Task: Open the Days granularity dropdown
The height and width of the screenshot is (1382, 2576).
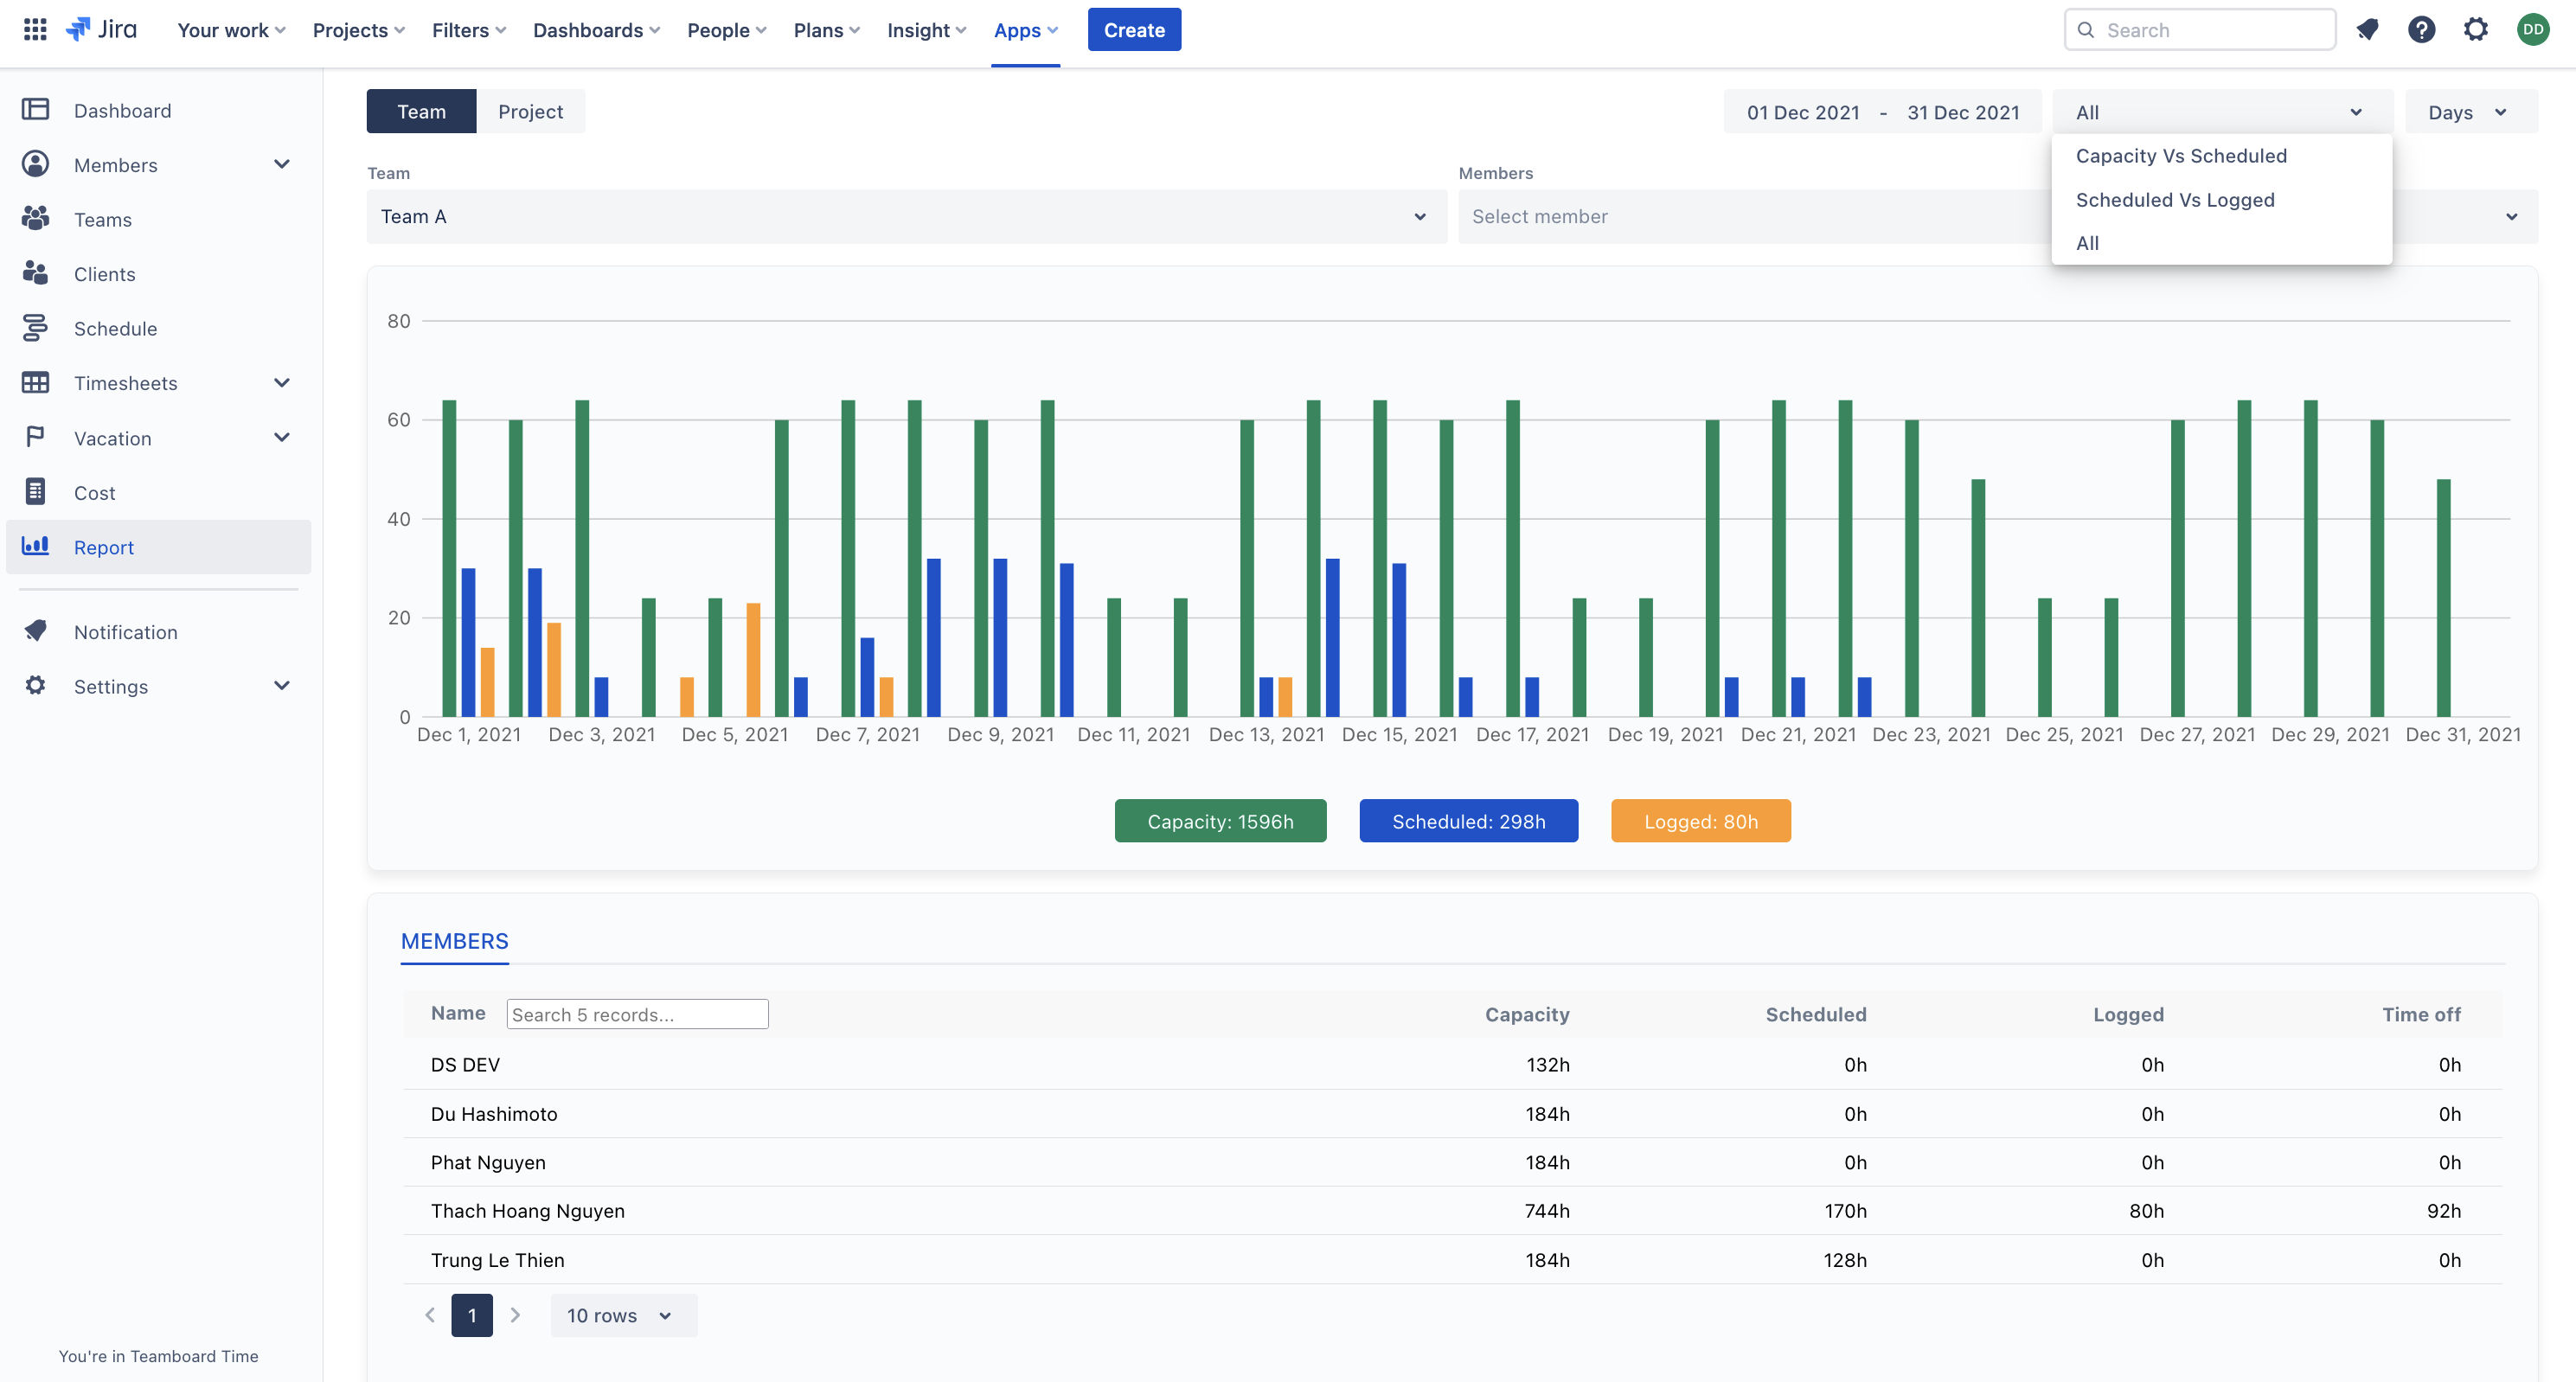Action: click(2469, 112)
